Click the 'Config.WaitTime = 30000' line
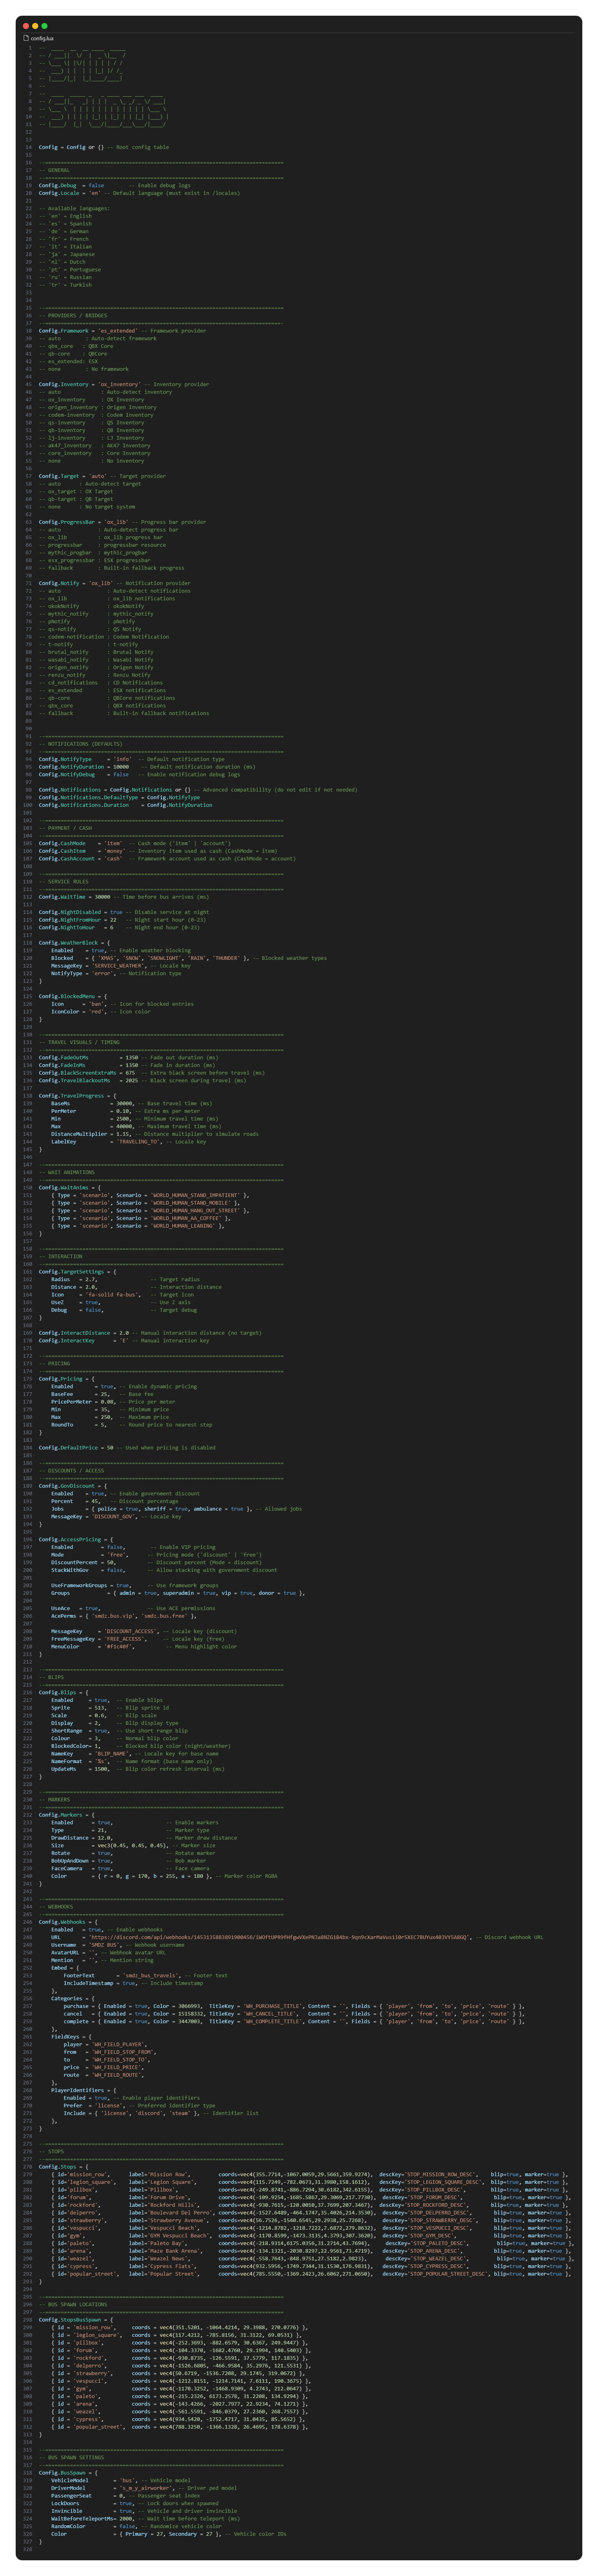 click(x=124, y=897)
